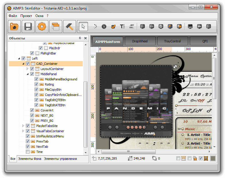Open the Файл menu
225x178 pixels.
[13, 16]
